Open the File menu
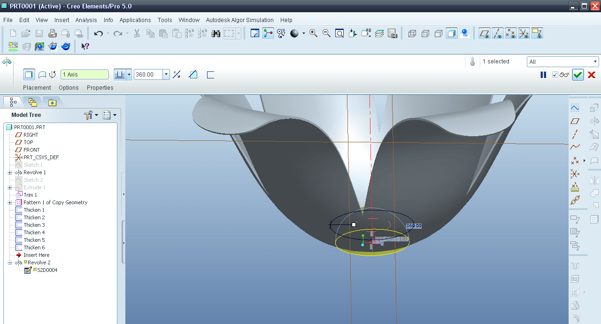This screenshot has height=324, width=601. pos(8,20)
